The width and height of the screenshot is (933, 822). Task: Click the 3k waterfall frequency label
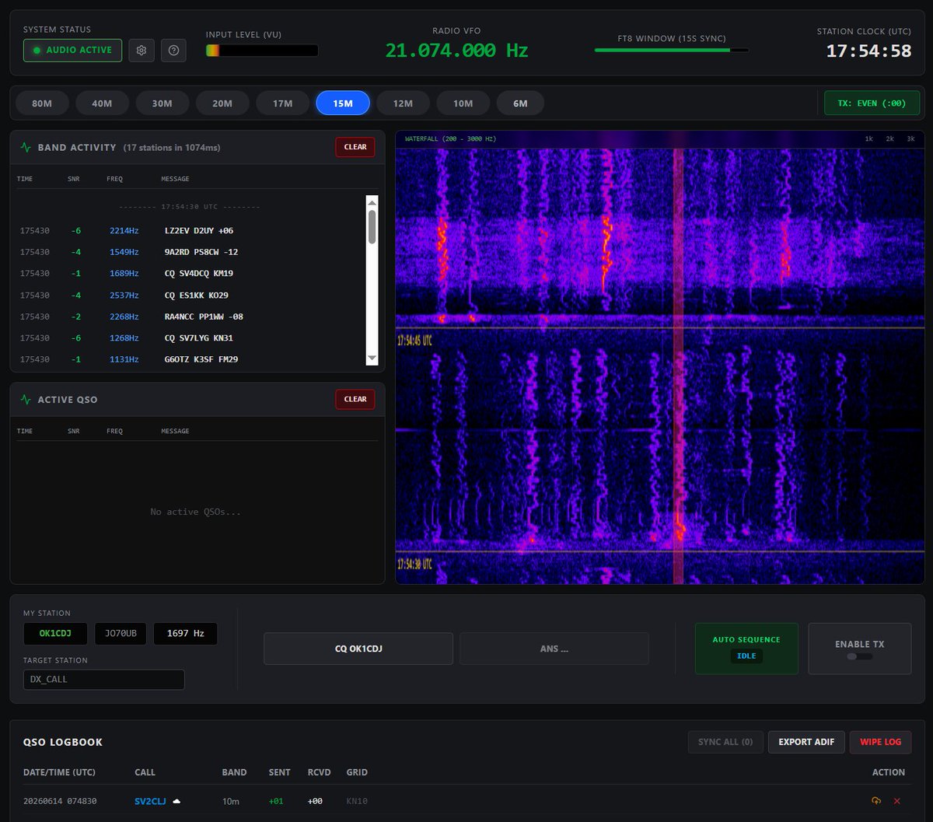pyautogui.click(x=911, y=138)
